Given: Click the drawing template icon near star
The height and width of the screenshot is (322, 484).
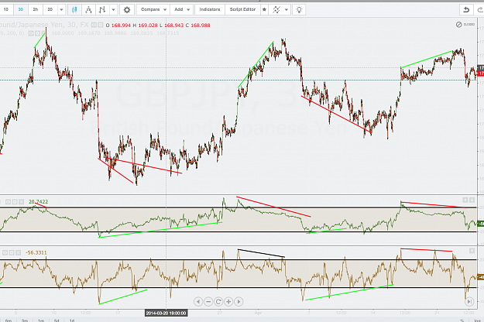Looking at the screenshot, I should pos(276,10).
